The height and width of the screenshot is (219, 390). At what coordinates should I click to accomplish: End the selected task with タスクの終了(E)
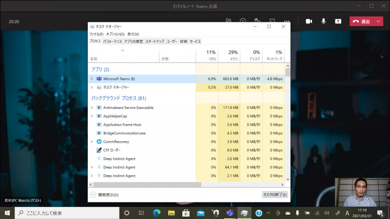(275, 195)
